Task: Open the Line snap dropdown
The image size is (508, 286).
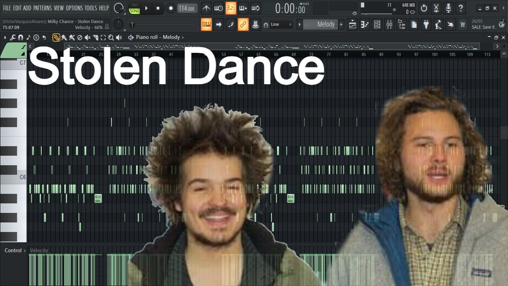Action: (281, 25)
